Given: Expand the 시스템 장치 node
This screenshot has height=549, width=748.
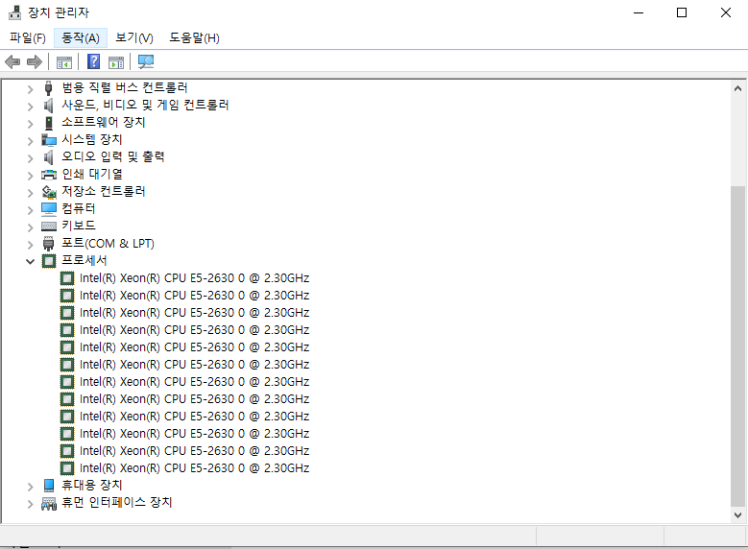Looking at the screenshot, I should (x=30, y=141).
